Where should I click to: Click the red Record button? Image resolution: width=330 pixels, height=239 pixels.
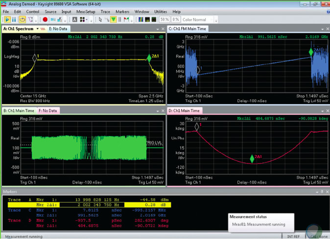coord(45,20)
